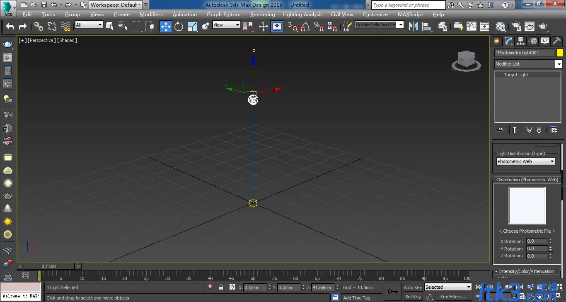Open the selection filter All dropdown
Screen dimensions: 566x302
(89, 25)
